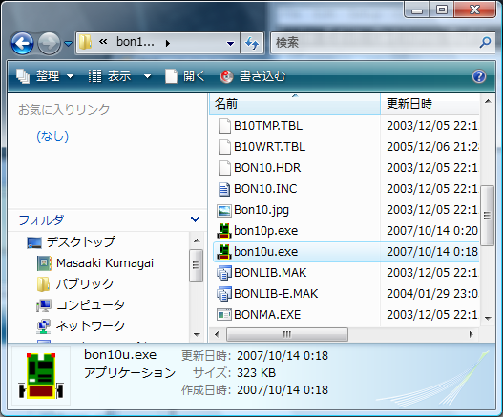
Task: Click the horizontal scrollbar right arrow
Action: click(x=471, y=334)
